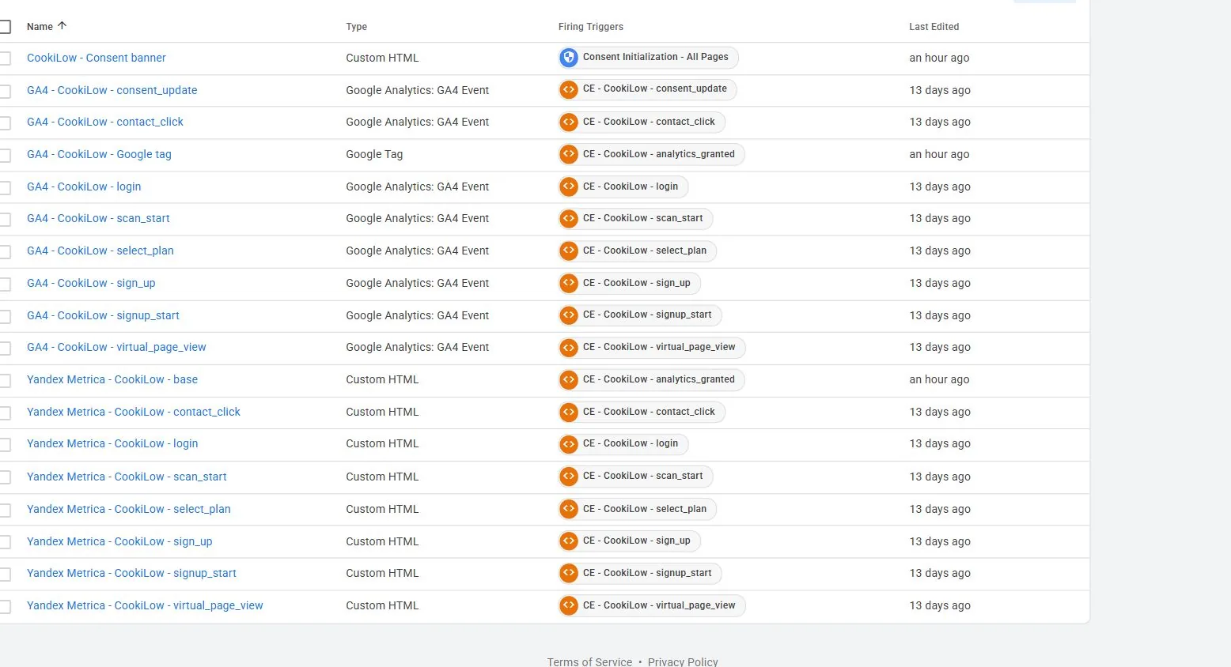Click trigger icon in GA4 consent_update row
1231x667 pixels.
click(x=569, y=89)
